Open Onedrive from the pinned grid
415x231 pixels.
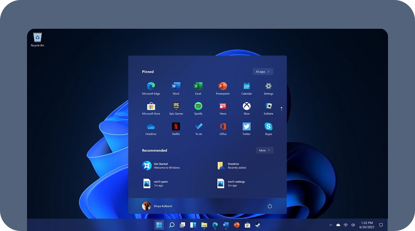tap(151, 129)
